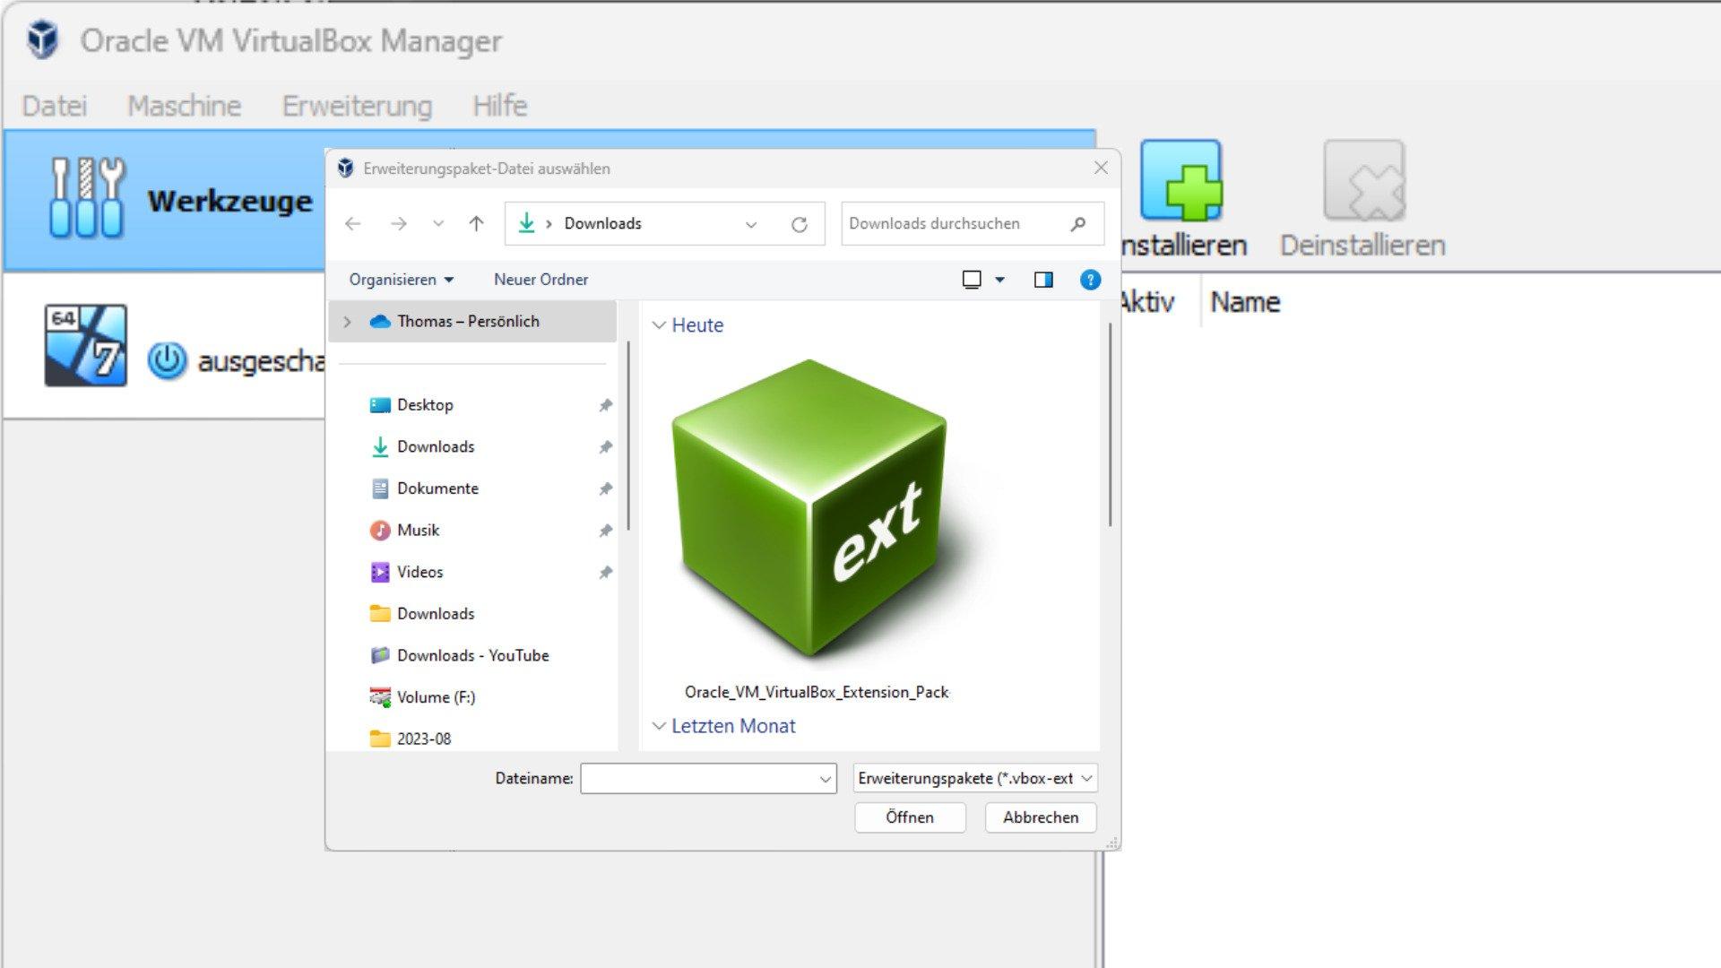This screenshot has height=968, width=1721.
Task: Open Dateiname combo box dropdown
Action: point(826,779)
